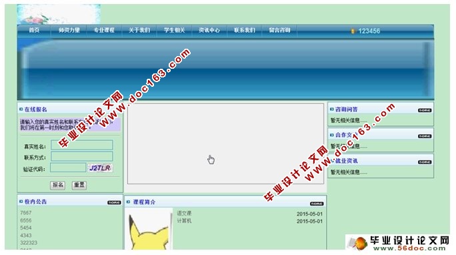
Task: Refresh the J2TLR captcha image
Action: (x=100, y=168)
